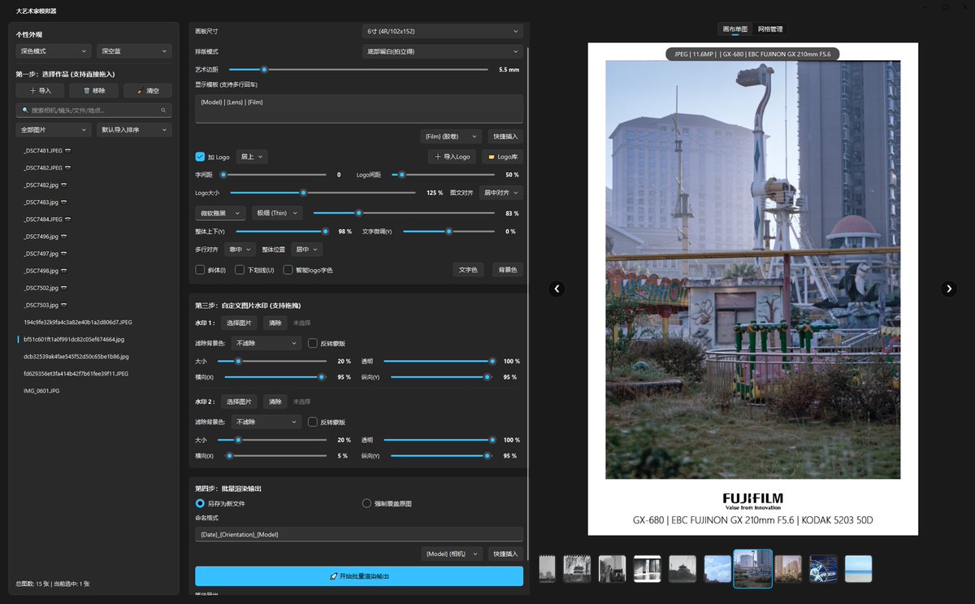Enable the 斜体(I) italic checkbox
Screen dimensions: 975x604
pos(200,270)
